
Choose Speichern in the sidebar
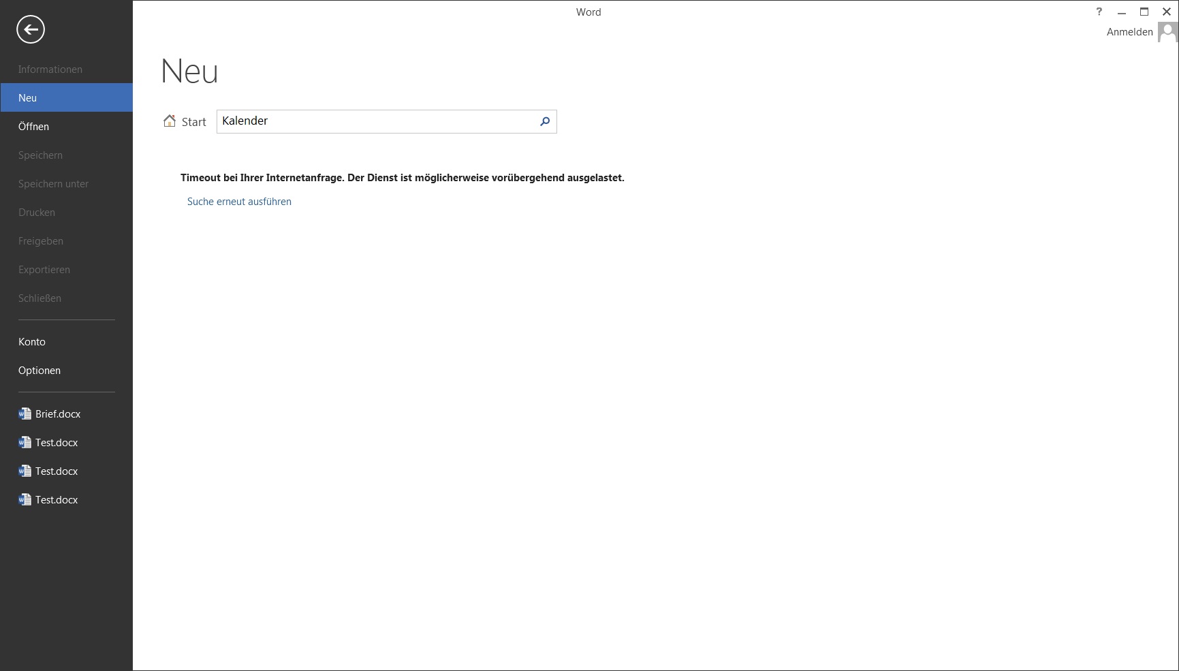click(41, 155)
